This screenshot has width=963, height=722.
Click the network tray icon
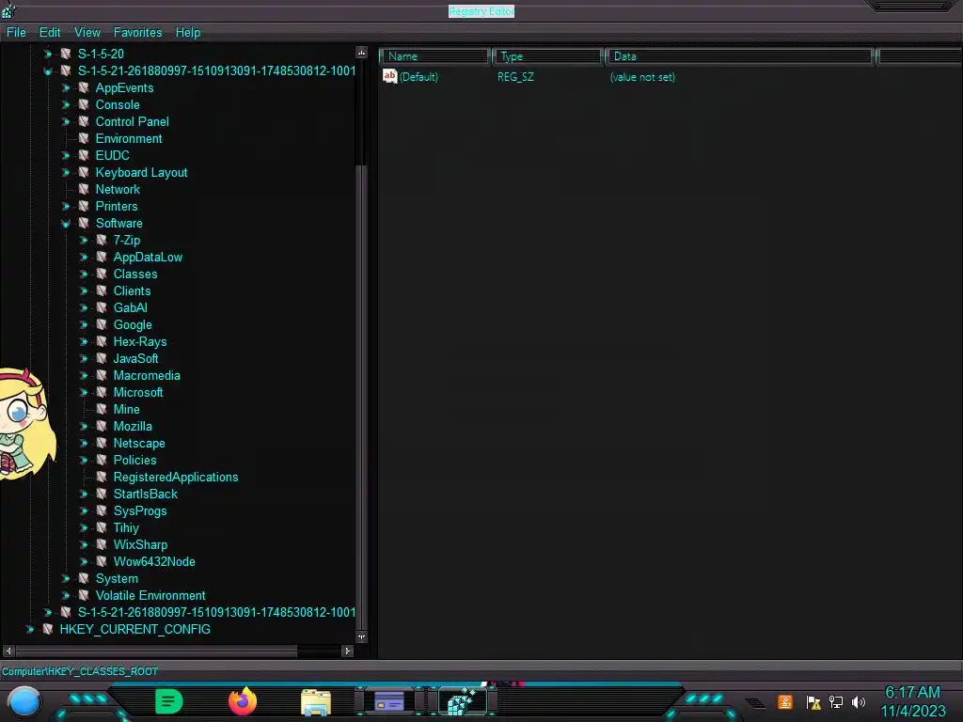point(836,701)
